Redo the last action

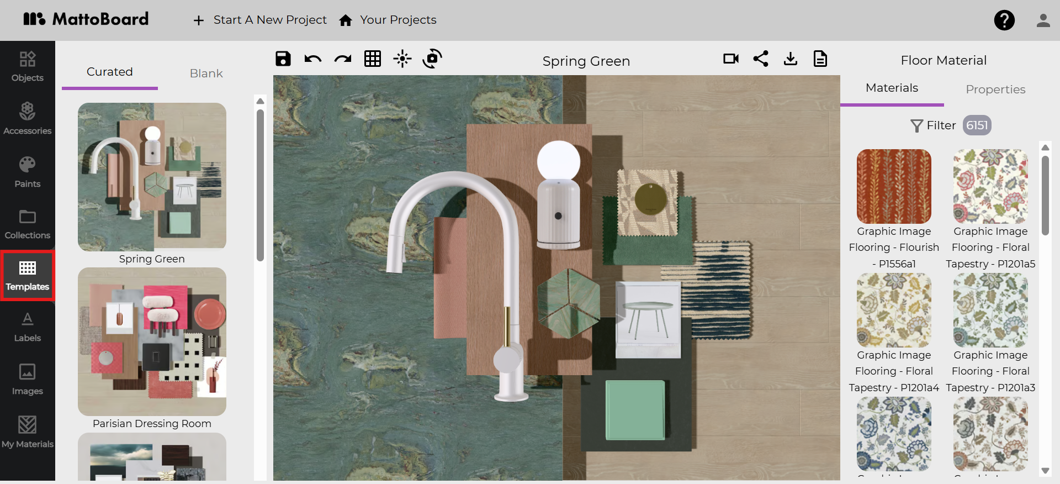(343, 59)
